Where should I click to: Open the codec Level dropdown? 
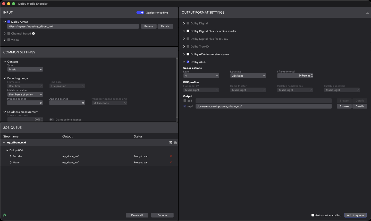click(201, 76)
